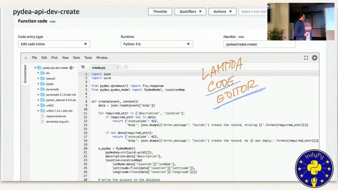Click the 'a_pydea = PydeaModel(' line

click(x=117, y=148)
